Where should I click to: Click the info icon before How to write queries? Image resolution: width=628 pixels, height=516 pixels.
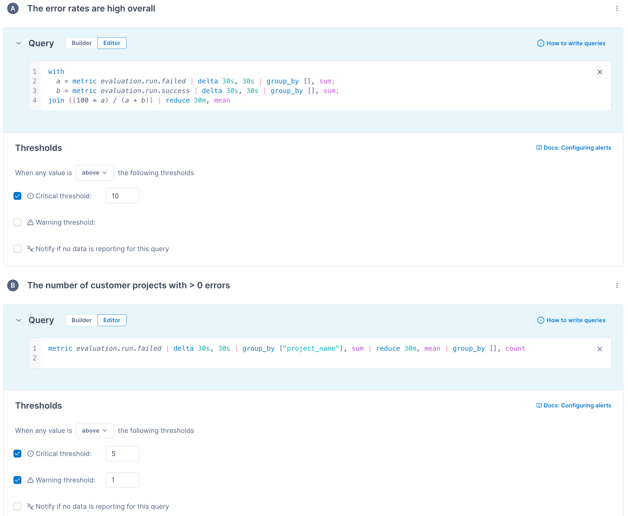[540, 43]
